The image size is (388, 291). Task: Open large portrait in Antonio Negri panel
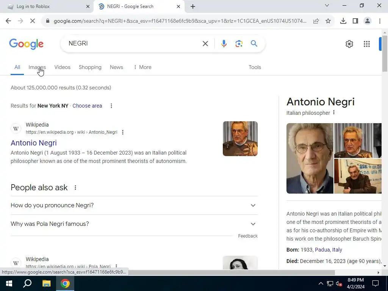tap(310, 158)
